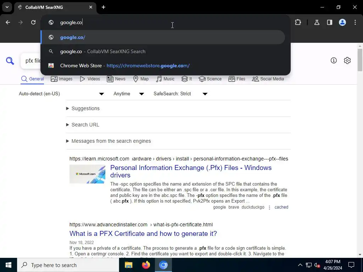Screen dimensions: 363x272
Task: Switch to the General search category
Action: (32, 79)
